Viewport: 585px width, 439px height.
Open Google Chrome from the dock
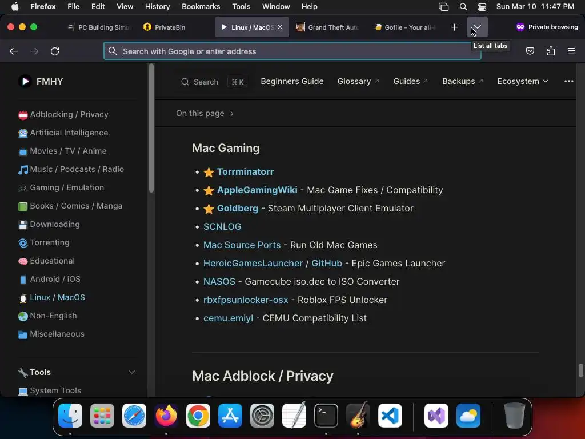[x=198, y=416]
